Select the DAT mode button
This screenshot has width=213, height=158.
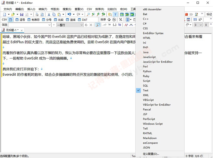coord(83,20)
